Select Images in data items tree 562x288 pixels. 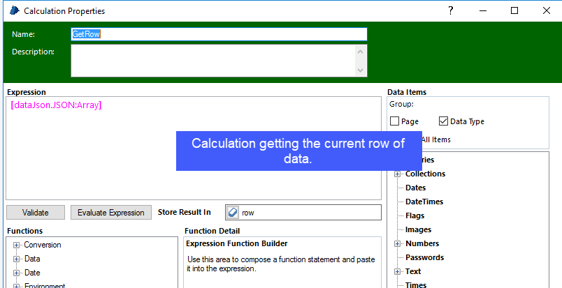418,229
